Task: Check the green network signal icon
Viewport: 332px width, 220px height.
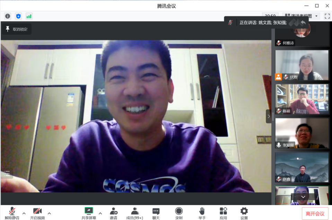Action: tap(29, 16)
